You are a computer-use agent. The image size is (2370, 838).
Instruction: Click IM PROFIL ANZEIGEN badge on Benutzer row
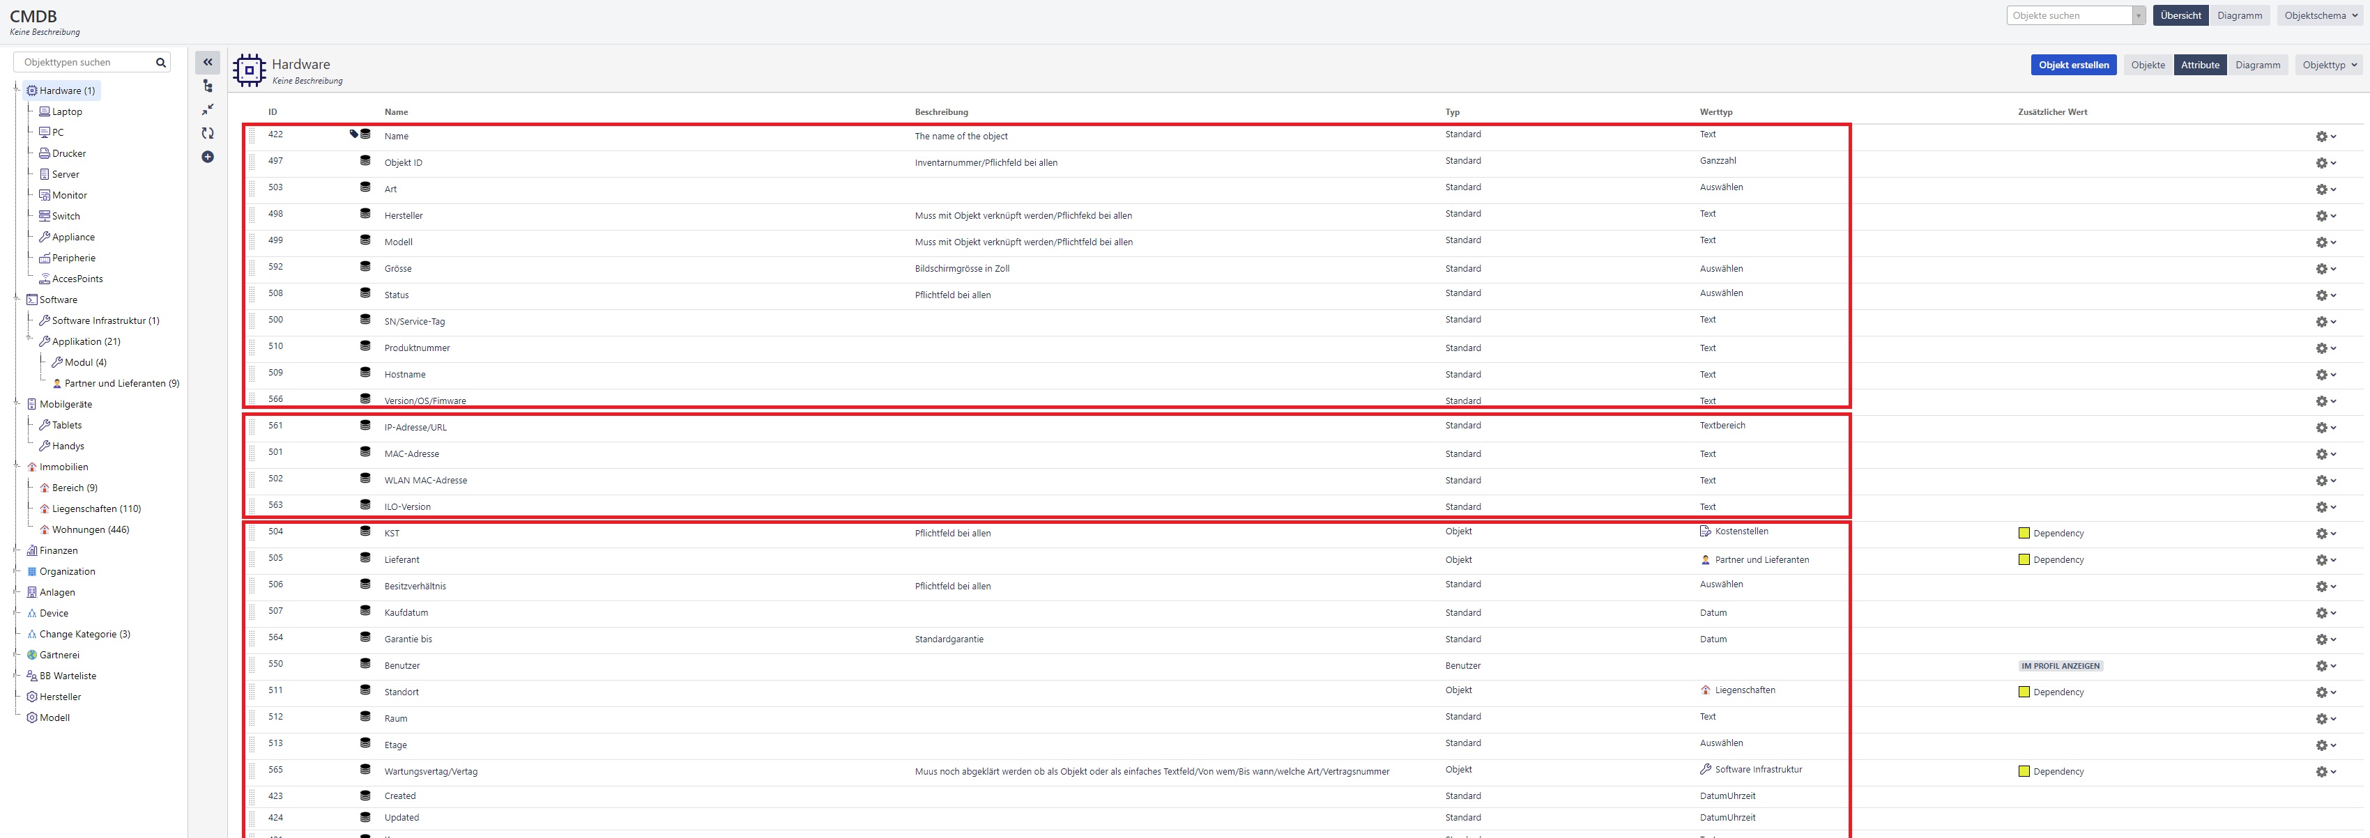coord(2061,666)
